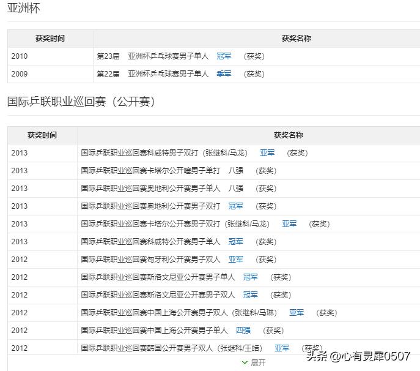Open the 季军 link in the 2009 Asian Cup row
This screenshot has width=420, height=371.
click(224, 73)
